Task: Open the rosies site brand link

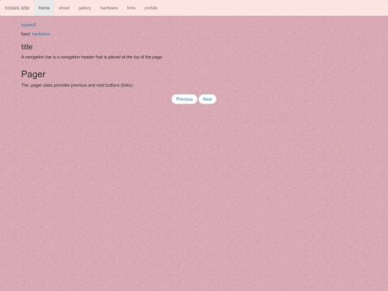Action: tap(17, 8)
